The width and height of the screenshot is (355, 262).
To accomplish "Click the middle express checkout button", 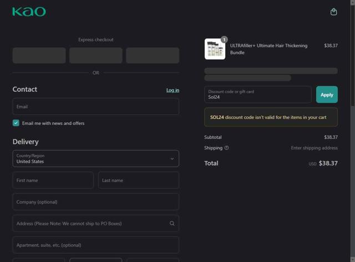I will (96, 56).
